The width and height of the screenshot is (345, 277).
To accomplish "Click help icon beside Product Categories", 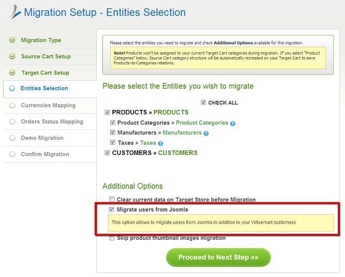I will (x=233, y=123).
